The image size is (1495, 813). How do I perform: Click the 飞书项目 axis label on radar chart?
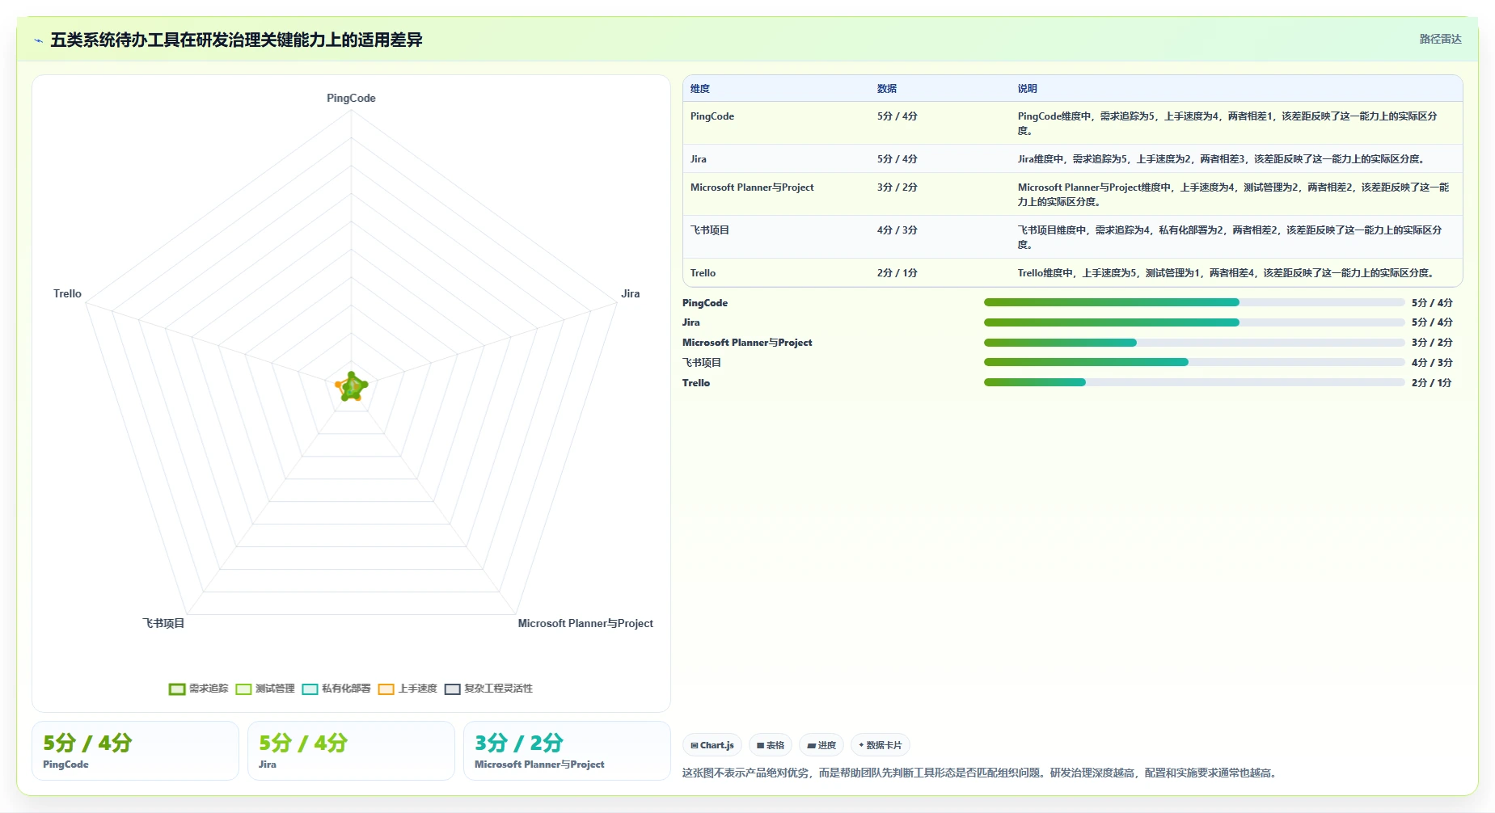(x=163, y=623)
